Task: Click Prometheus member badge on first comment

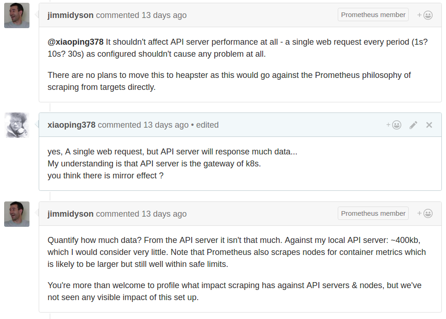Action: point(373,15)
